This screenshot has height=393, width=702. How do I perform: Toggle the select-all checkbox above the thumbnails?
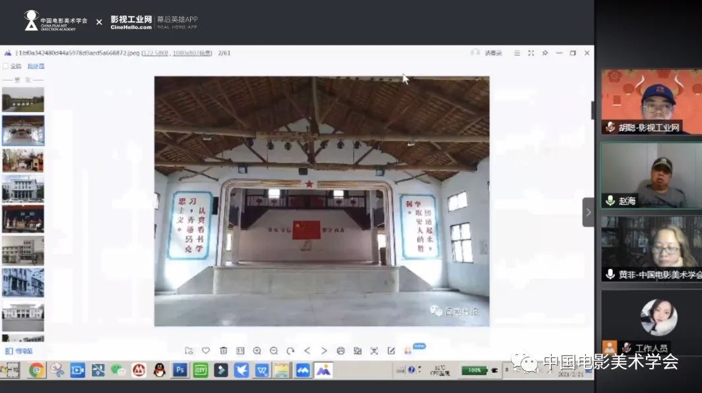point(6,67)
